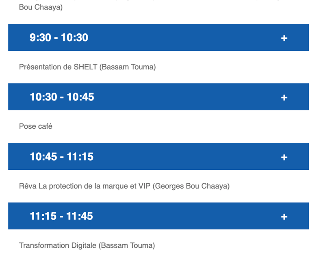Select Transformation Digitale session text
This screenshot has height=258, width=312.
pos(87,245)
